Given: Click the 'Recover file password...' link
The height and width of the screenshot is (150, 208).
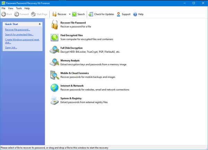Looking at the screenshot, I should point(18,30).
